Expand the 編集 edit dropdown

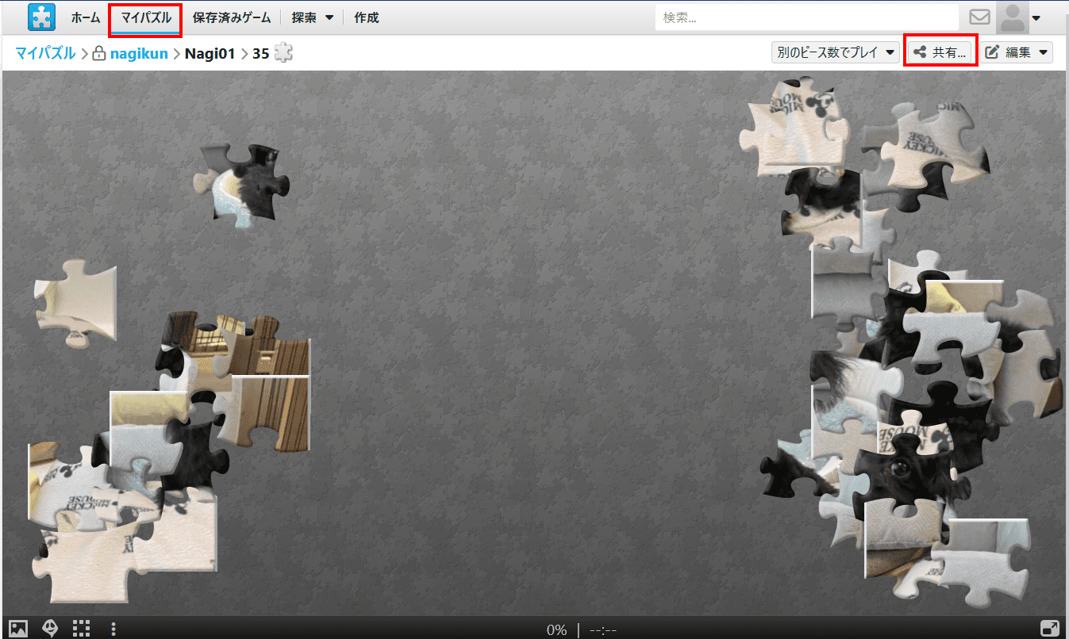coord(1018,53)
